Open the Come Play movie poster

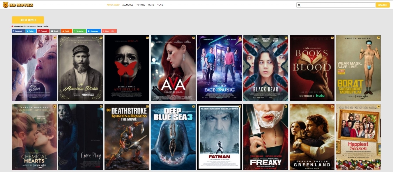[81, 137]
